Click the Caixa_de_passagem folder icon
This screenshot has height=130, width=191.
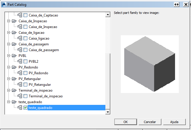(x=14, y=44)
